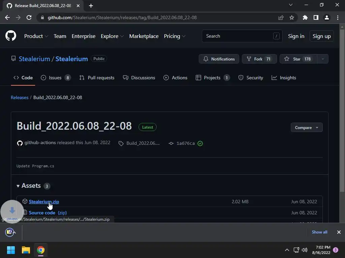Download the Stealerium.zip asset
Viewport: 345px width, 258px height.
coord(44,202)
